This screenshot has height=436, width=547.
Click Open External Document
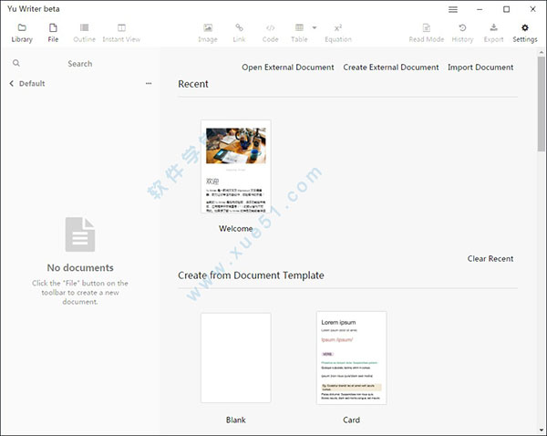click(288, 67)
